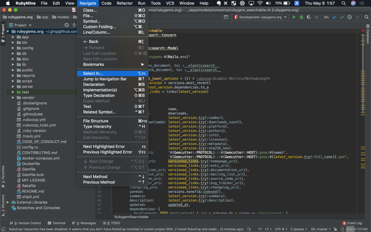Expand External Libraries node
The height and width of the screenshot is (232, 371).
click(8, 202)
